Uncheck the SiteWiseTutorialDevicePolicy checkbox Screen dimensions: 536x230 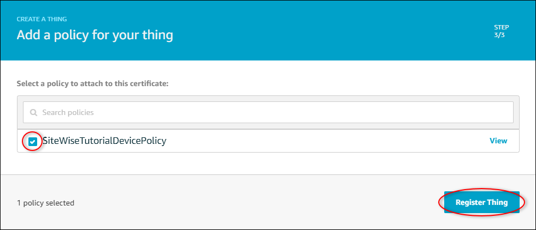(33, 141)
